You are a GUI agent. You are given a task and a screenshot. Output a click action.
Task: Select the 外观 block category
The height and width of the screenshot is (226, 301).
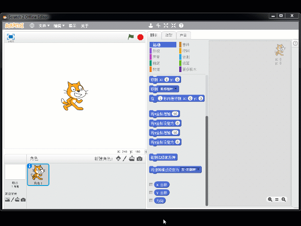(x=163, y=51)
